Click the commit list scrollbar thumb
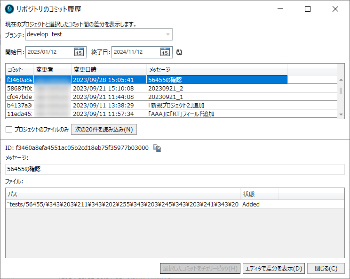Image resolution: width=350 pixels, height=279 pixels. tap(341, 91)
